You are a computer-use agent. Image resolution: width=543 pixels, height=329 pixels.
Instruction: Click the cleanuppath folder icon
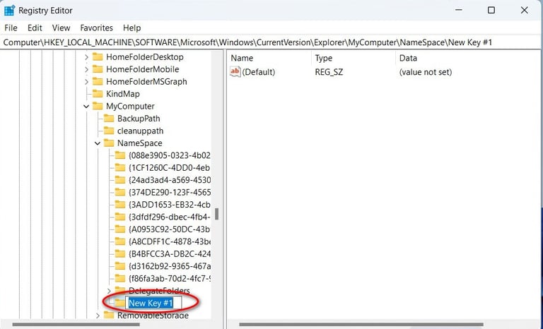[x=109, y=131]
